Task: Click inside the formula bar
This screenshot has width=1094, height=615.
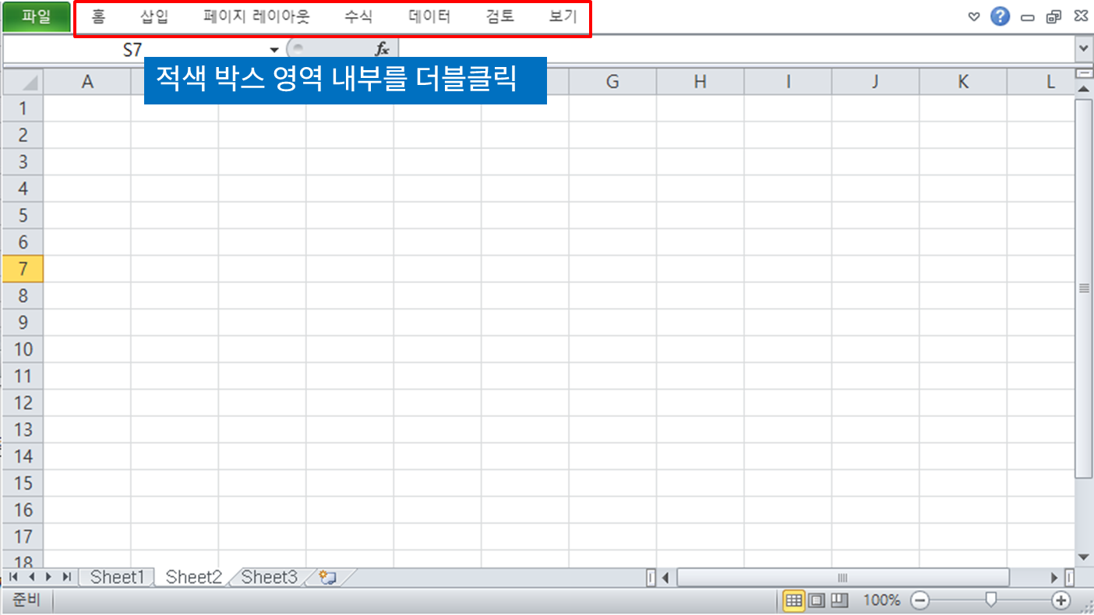Action: click(736, 50)
